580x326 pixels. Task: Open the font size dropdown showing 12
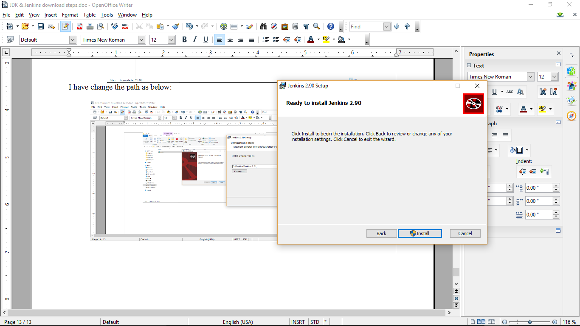[x=170, y=39]
